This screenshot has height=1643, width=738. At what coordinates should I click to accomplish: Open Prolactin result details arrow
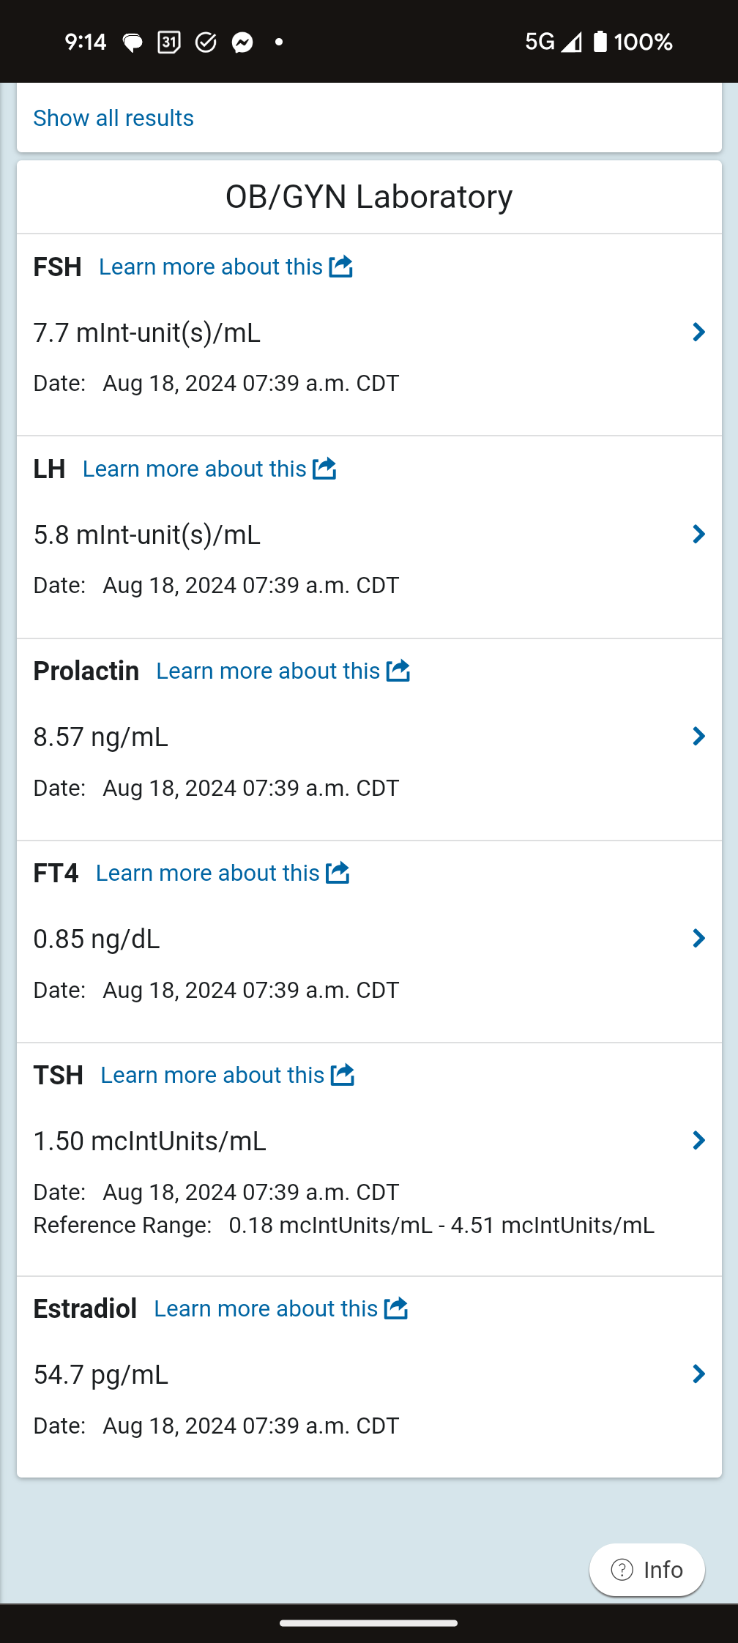pos(698,737)
